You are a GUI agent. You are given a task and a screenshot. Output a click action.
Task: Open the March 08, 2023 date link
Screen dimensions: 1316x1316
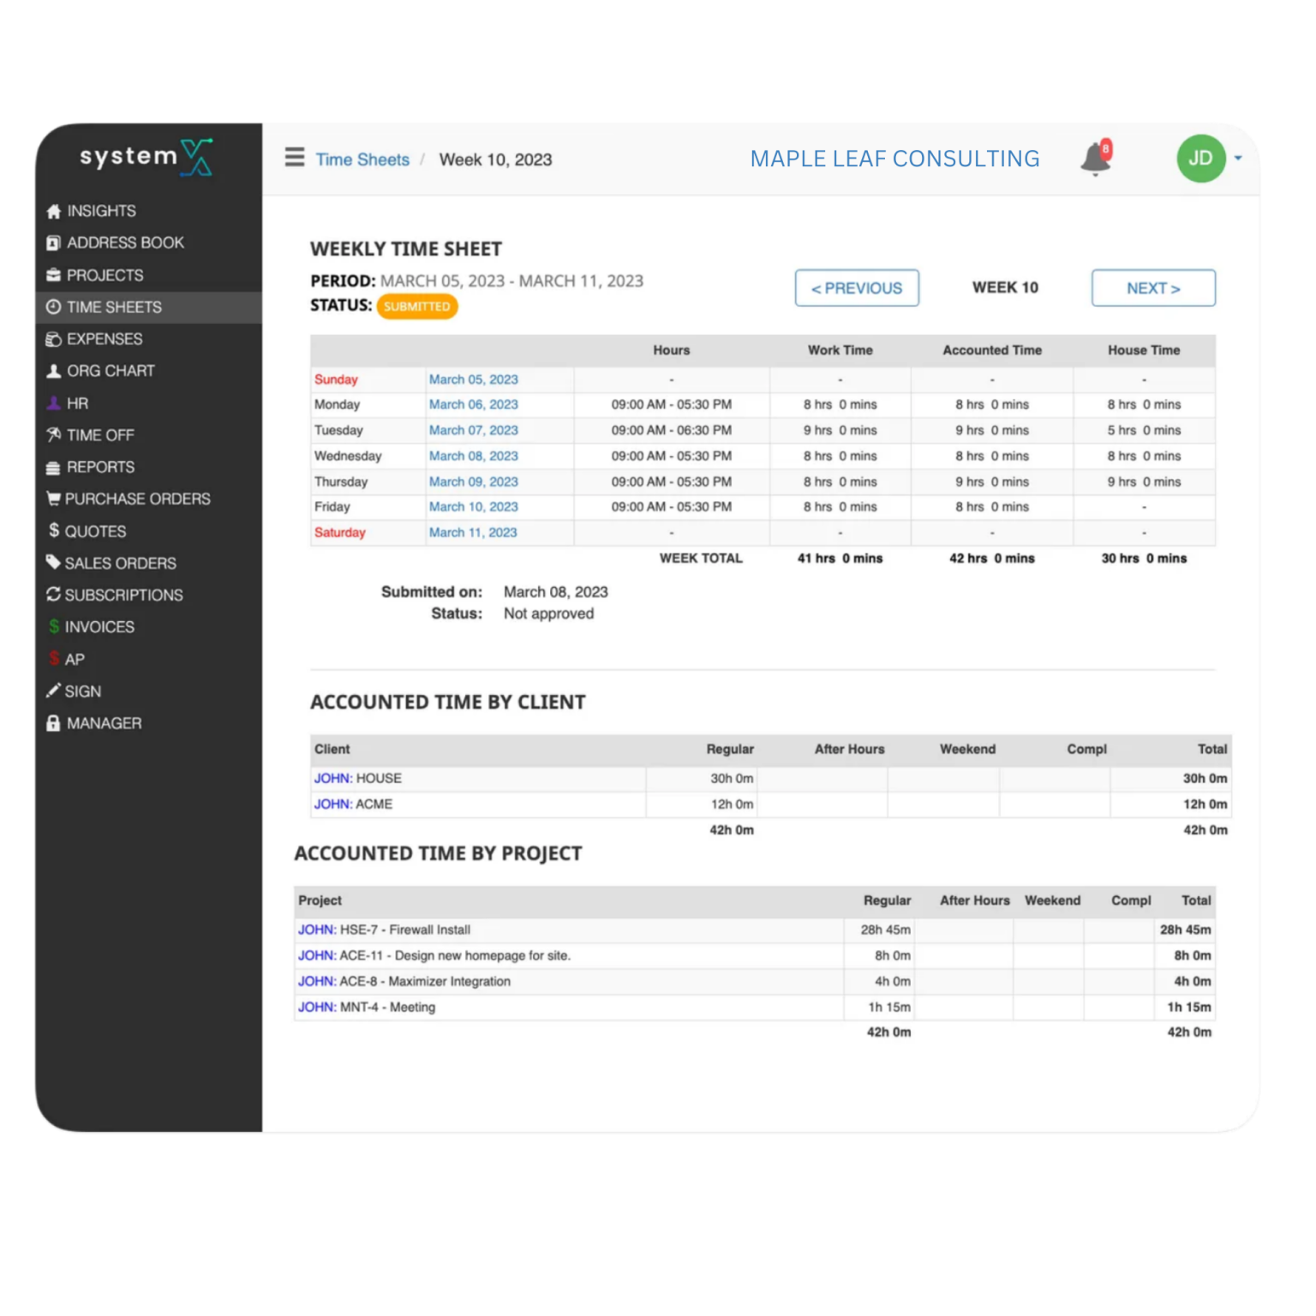(x=473, y=456)
